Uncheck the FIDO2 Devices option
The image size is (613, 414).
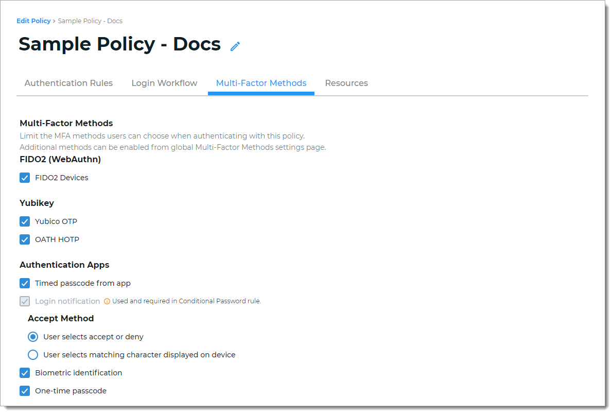pyautogui.click(x=24, y=177)
